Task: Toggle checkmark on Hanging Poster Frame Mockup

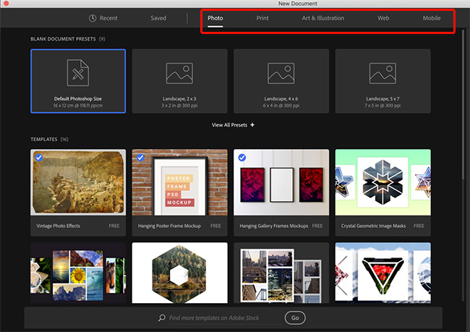Action: click(x=140, y=157)
